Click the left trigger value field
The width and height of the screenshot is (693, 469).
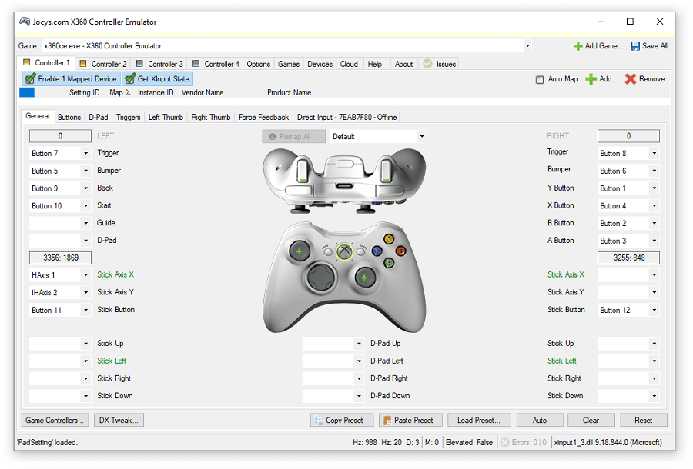pos(60,136)
